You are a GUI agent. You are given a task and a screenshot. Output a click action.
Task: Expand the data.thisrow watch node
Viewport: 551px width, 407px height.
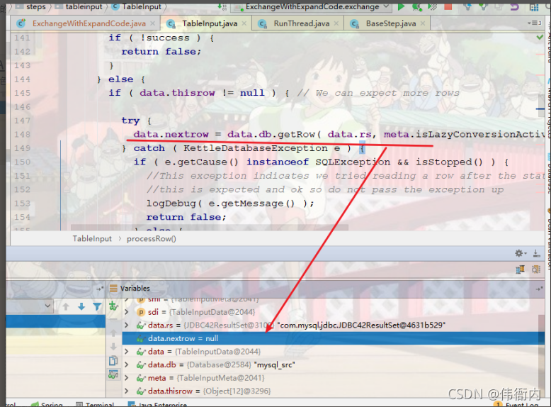127,391
